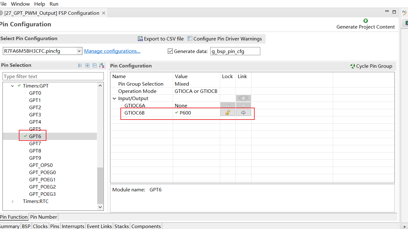Click the g_bsp_pin_cfg data name field

[235, 51]
